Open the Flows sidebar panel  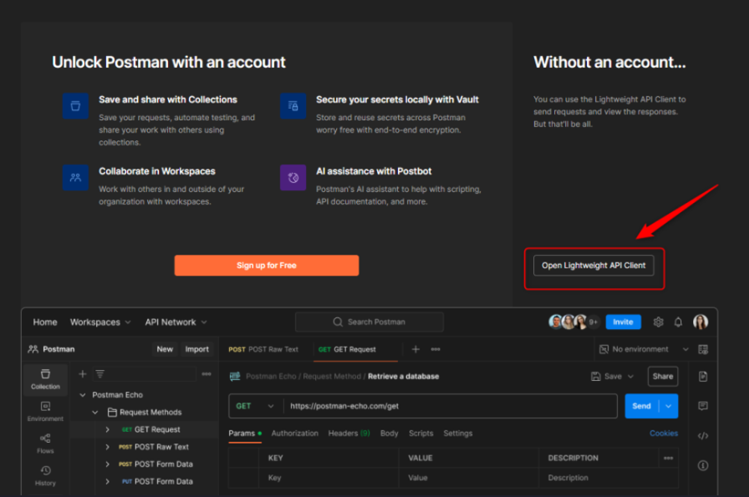tap(45, 443)
